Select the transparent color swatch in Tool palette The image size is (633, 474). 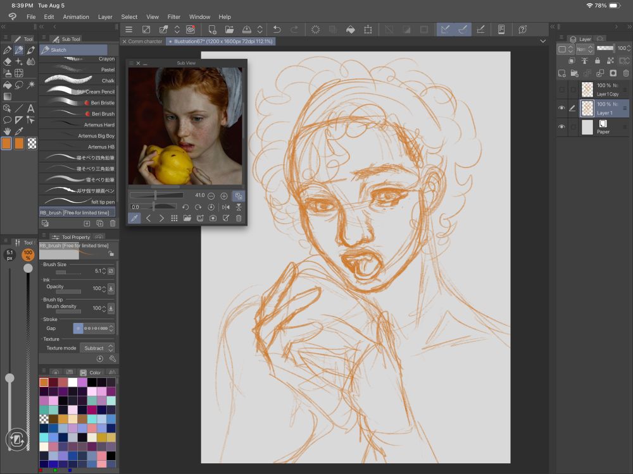32,143
